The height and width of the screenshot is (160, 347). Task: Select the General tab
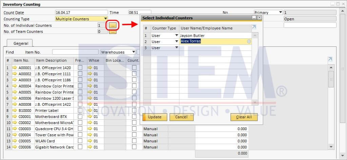tap(20, 43)
